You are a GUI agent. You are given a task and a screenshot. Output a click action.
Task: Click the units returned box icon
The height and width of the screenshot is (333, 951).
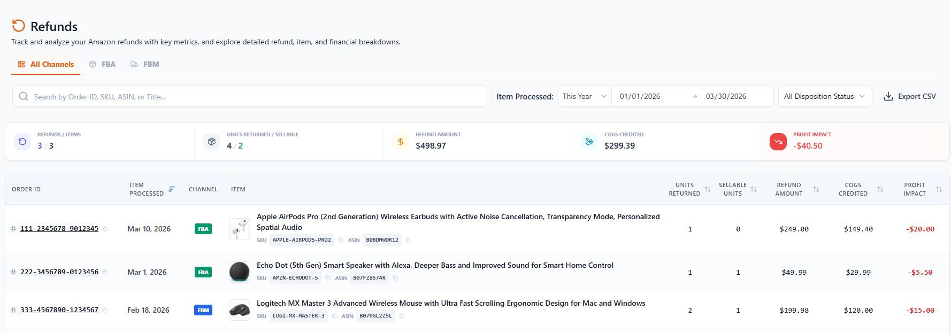212,142
